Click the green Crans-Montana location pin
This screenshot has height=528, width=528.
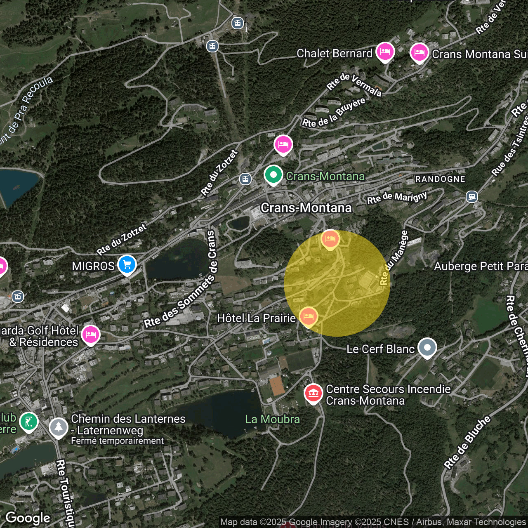(x=273, y=174)
